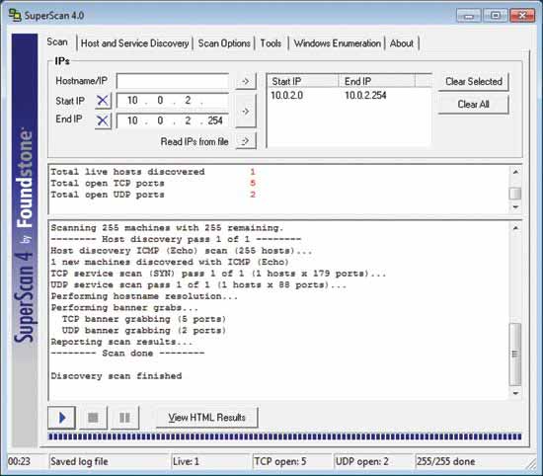Open the Host and Service Discovery tab

134,43
